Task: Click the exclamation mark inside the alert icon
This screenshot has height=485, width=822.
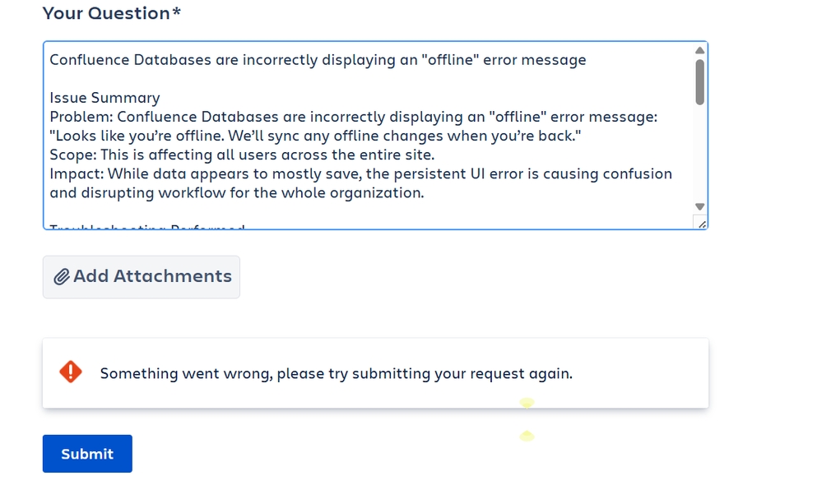Action: [x=71, y=372]
